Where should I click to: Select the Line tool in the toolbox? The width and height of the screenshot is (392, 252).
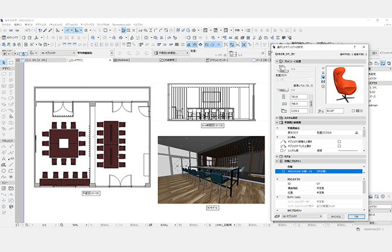point(11,164)
